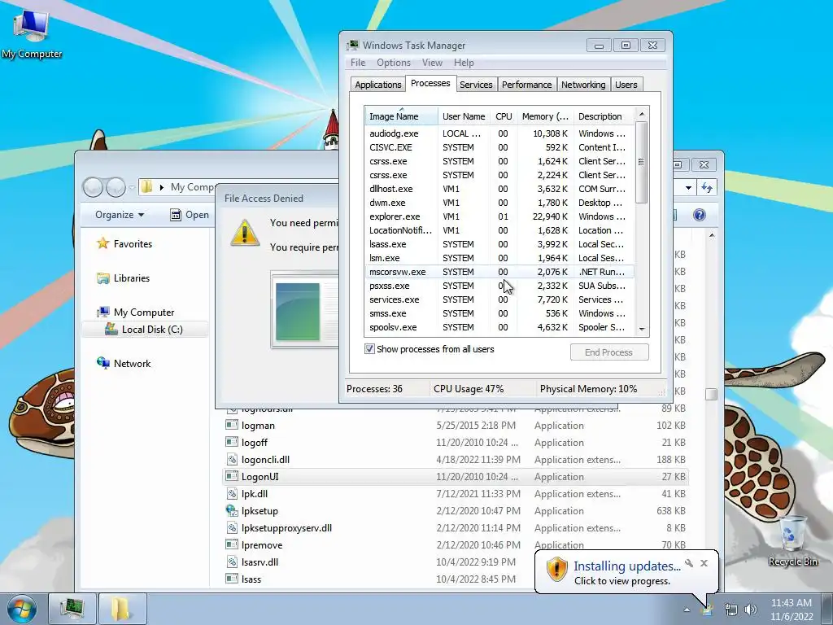Toggle Show processes from all users checkbox

coord(370,349)
